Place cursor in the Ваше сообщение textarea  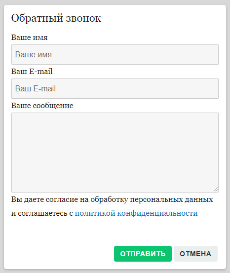115,153
